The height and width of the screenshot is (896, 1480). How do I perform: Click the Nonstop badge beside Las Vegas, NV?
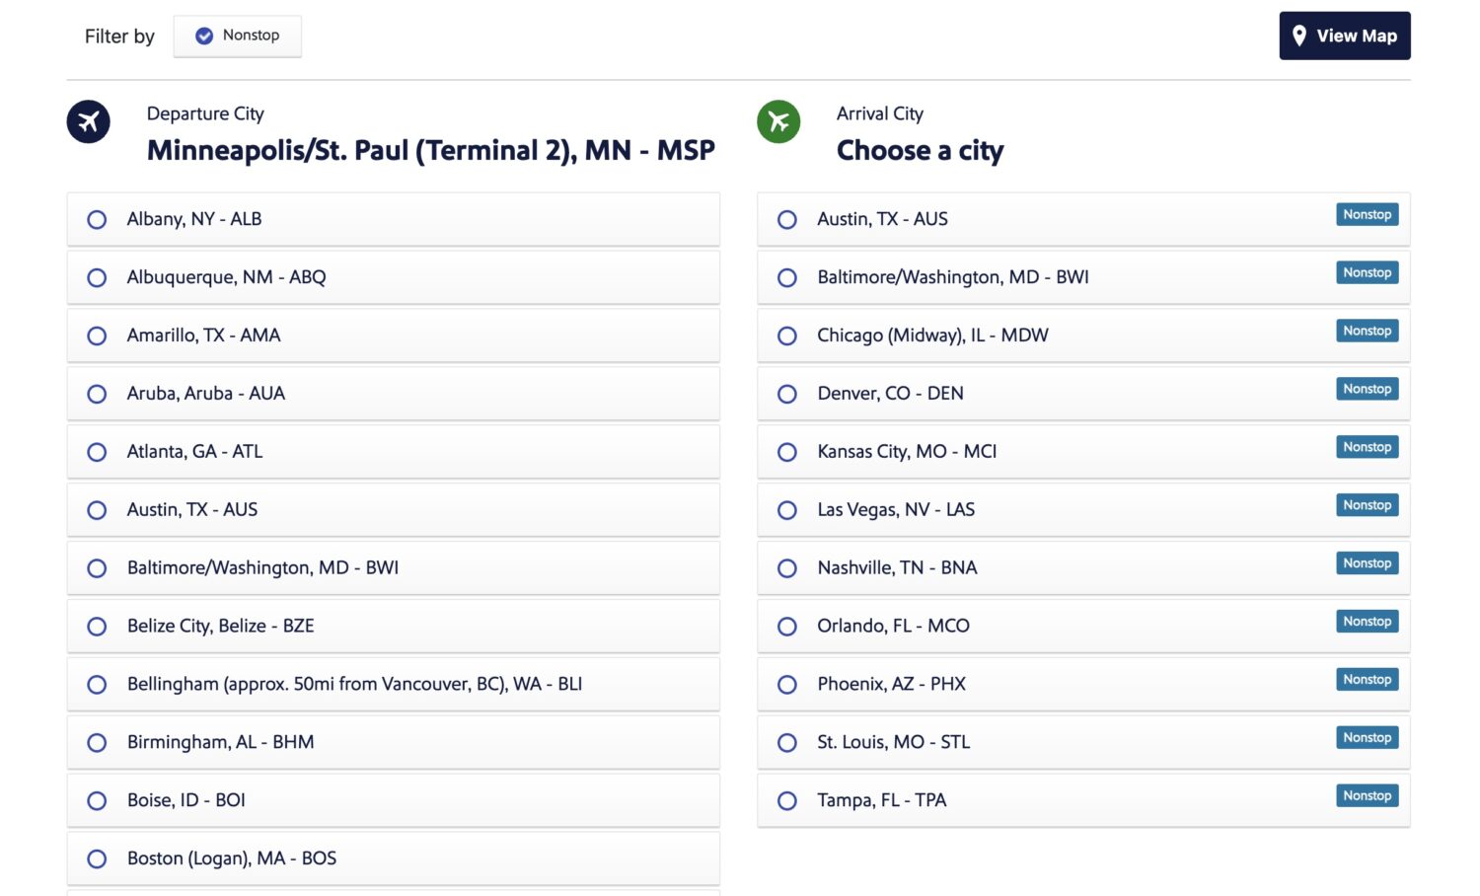pos(1367,504)
